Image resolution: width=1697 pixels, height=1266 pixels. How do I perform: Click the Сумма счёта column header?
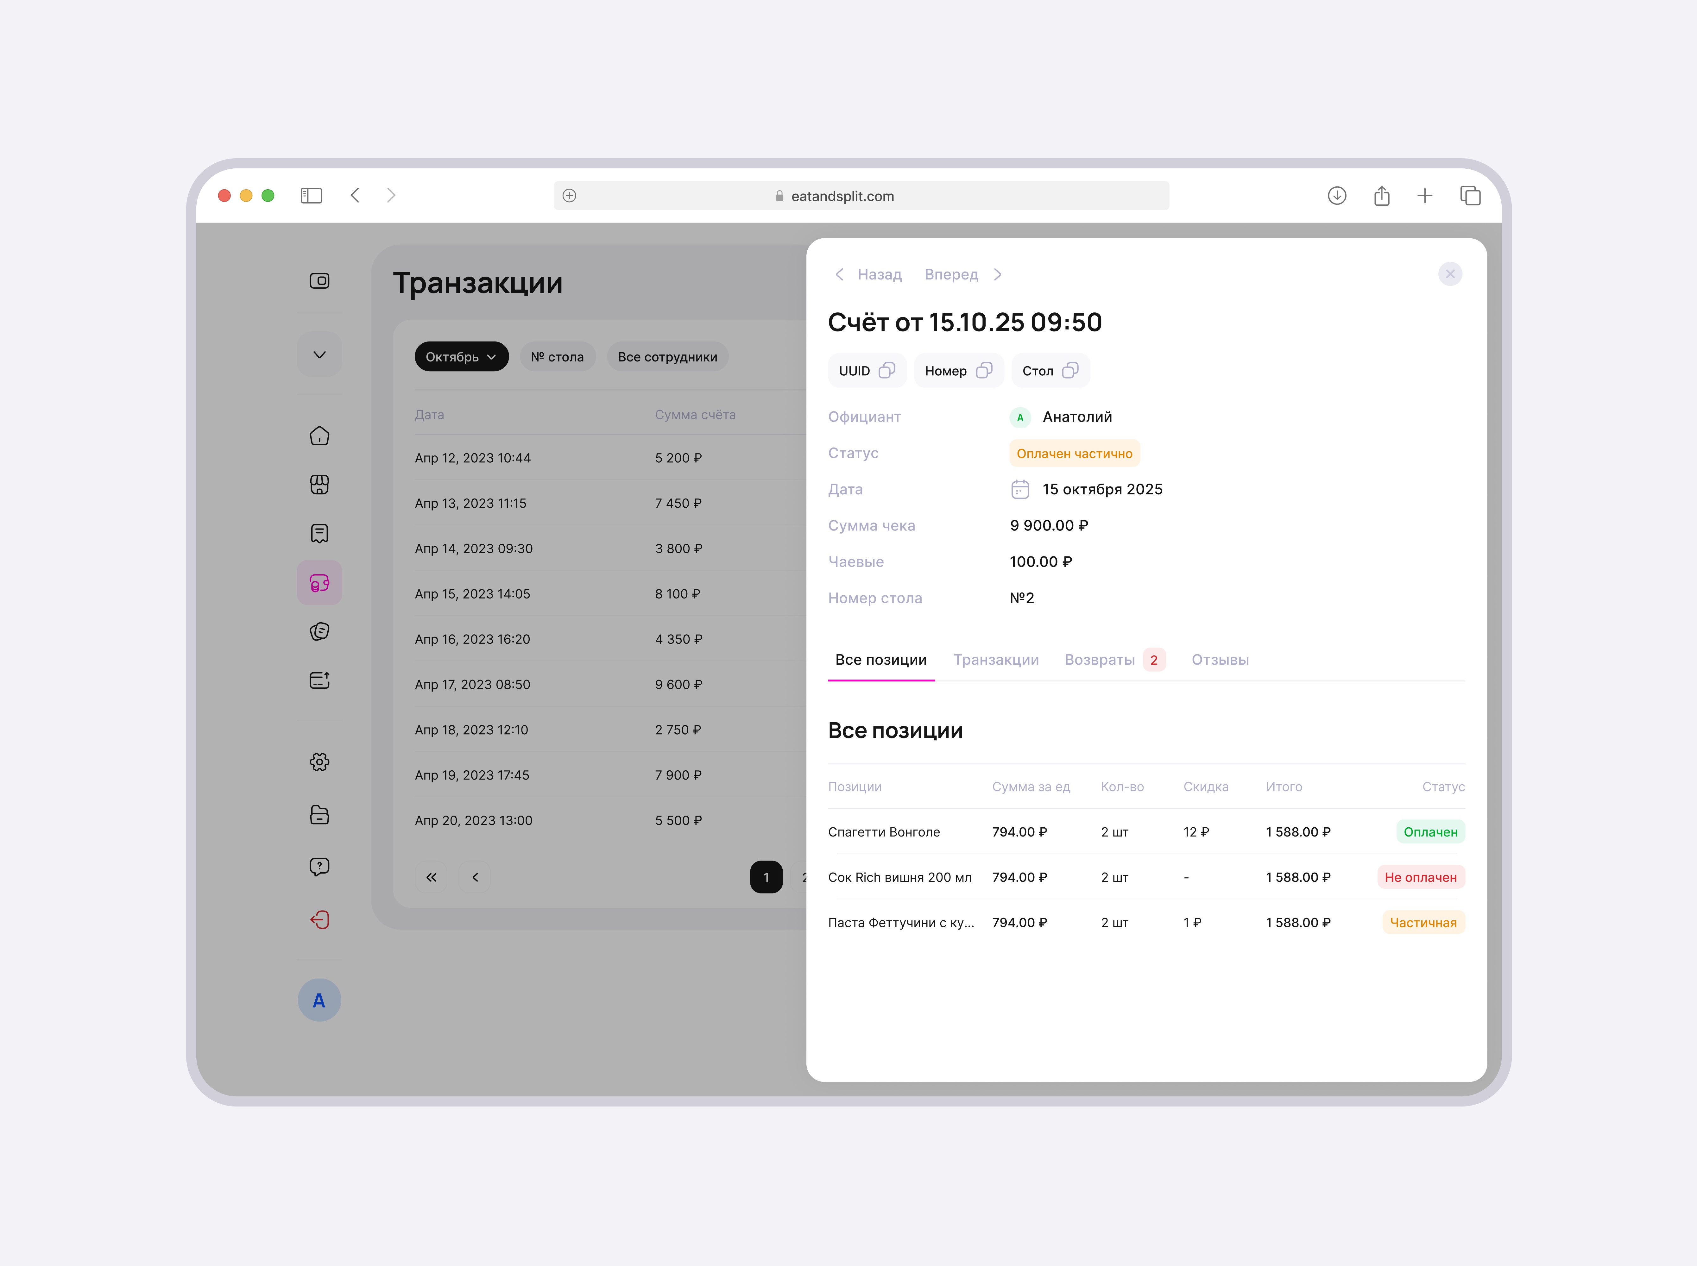(695, 415)
